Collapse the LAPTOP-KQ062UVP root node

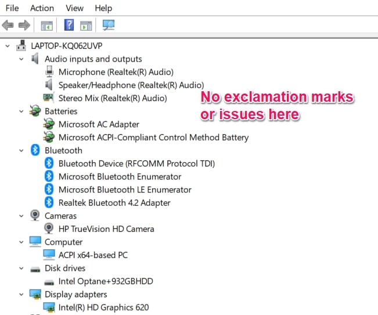coord(8,45)
